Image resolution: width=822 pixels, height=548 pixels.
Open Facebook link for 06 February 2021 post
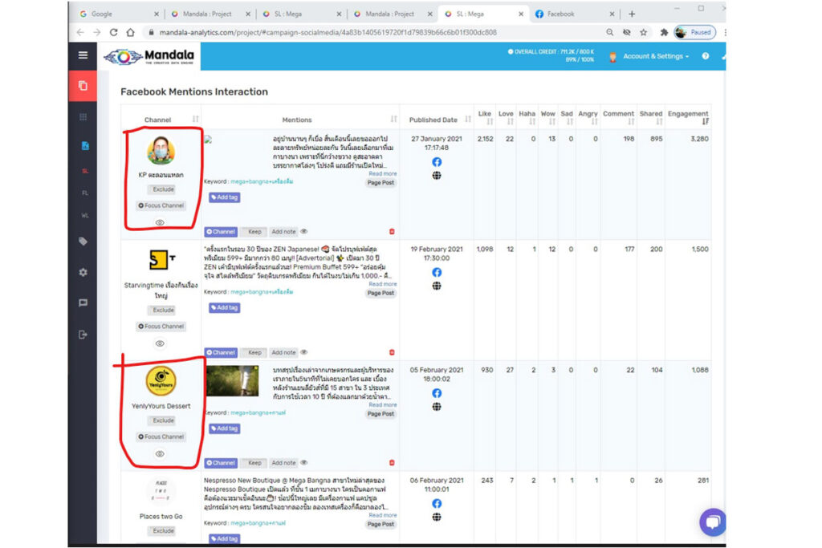pos(437,503)
